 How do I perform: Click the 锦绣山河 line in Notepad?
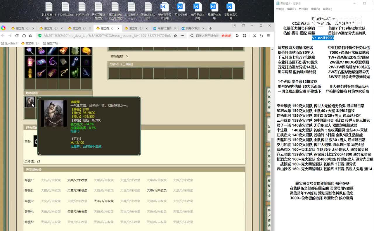pyautogui.click(x=318, y=115)
